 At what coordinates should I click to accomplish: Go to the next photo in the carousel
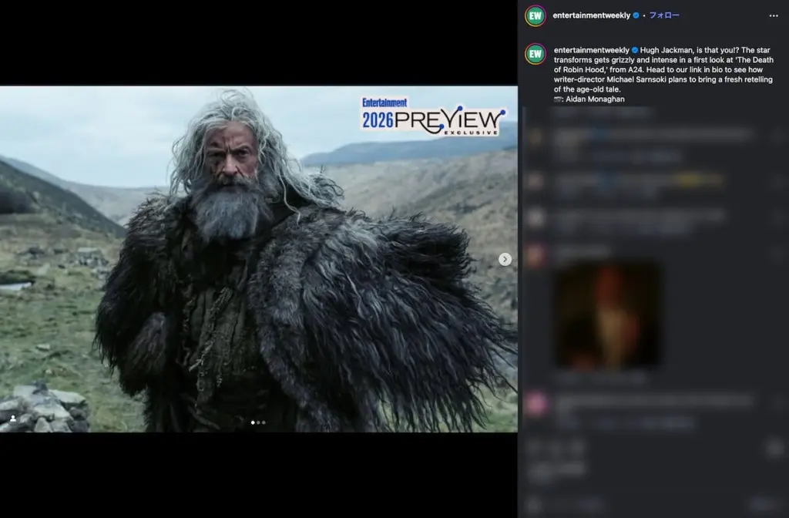click(505, 259)
